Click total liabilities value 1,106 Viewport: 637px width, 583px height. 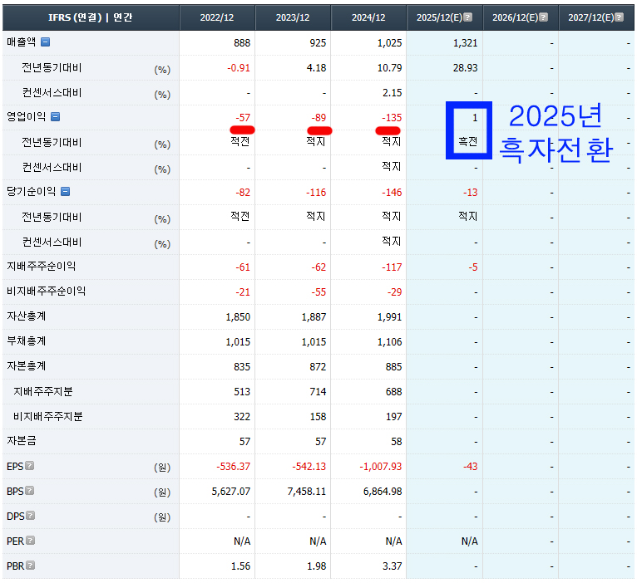pos(389,342)
